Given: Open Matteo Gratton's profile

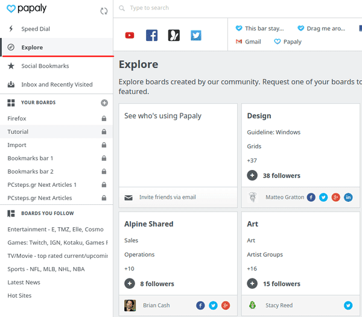Looking at the screenshot, I should pyautogui.click(x=285, y=197).
